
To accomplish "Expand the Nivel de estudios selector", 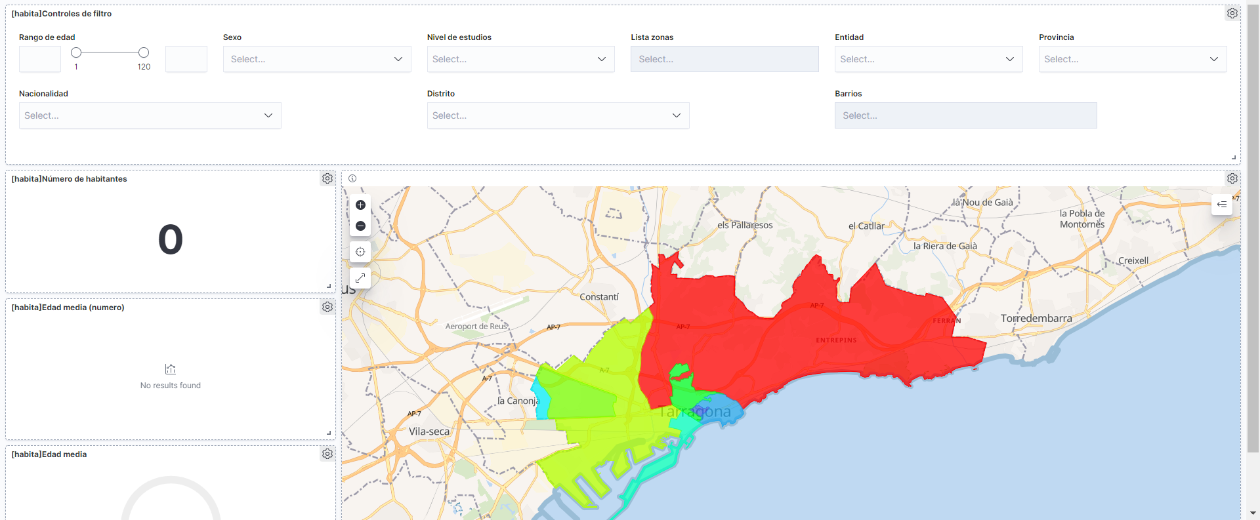I will click(x=520, y=59).
